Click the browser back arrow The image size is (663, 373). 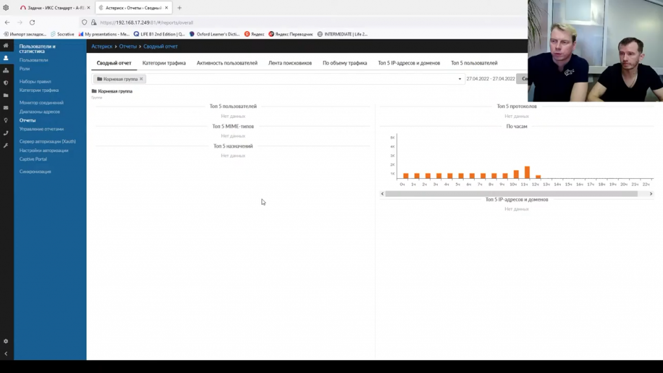coord(7,23)
